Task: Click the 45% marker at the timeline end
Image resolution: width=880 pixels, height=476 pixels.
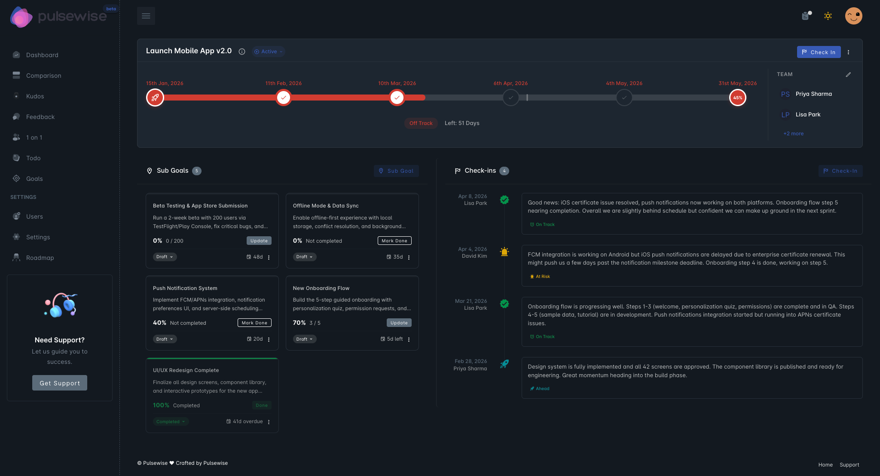Action: [737, 98]
